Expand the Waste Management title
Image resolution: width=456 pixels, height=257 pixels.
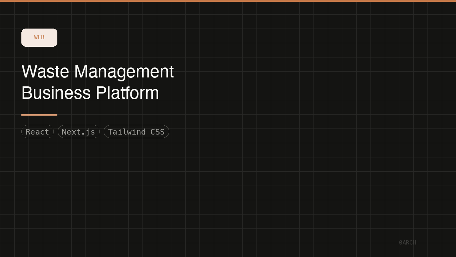point(97,72)
